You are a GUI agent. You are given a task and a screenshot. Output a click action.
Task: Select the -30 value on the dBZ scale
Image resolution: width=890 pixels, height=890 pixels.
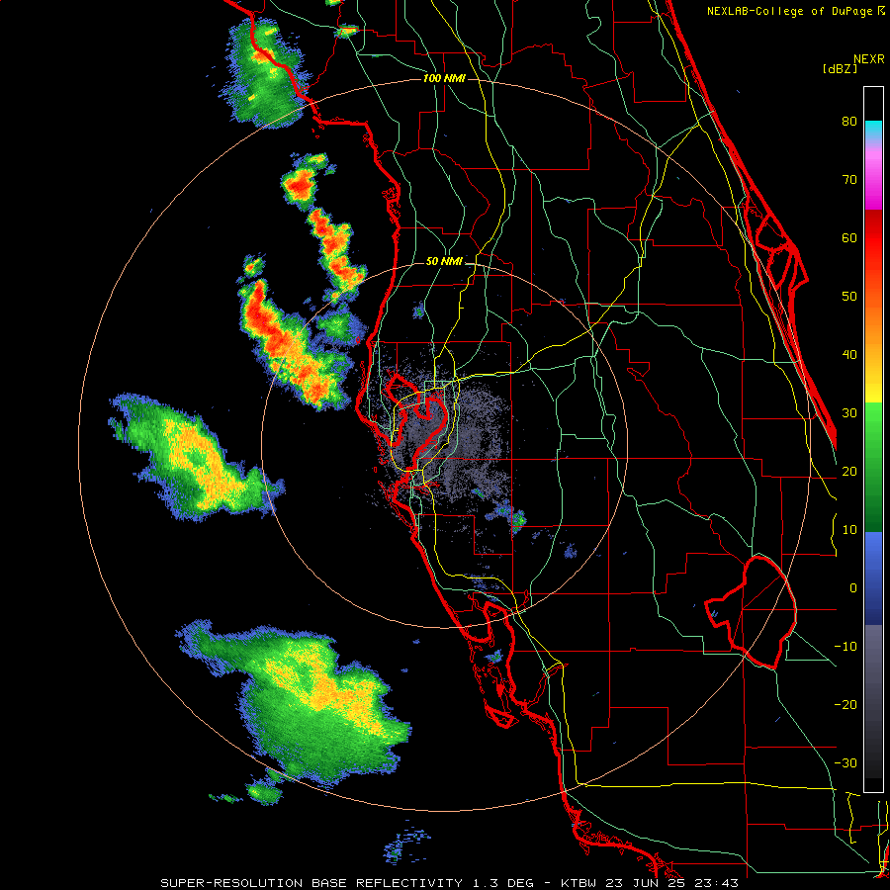click(x=845, y=762)
